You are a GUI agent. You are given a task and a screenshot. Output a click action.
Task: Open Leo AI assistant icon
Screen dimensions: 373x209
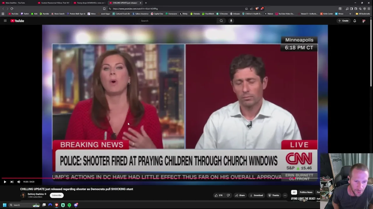(360, 9)
